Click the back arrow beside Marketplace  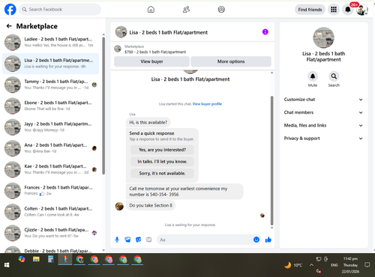point(9,26)
